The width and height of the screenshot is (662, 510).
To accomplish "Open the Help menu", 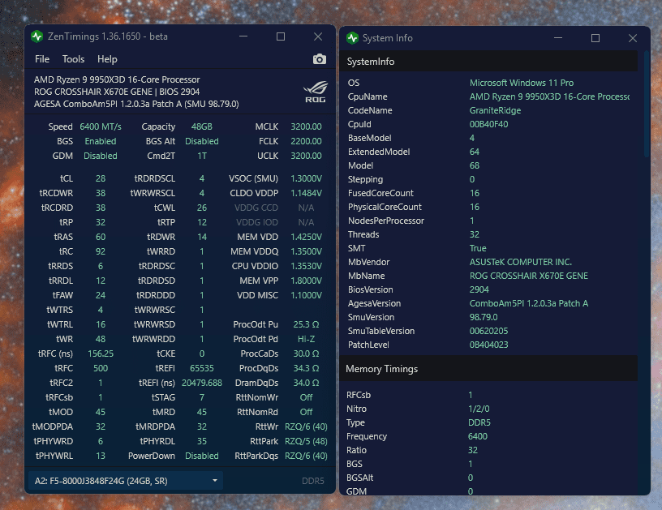I will point(107,59).
